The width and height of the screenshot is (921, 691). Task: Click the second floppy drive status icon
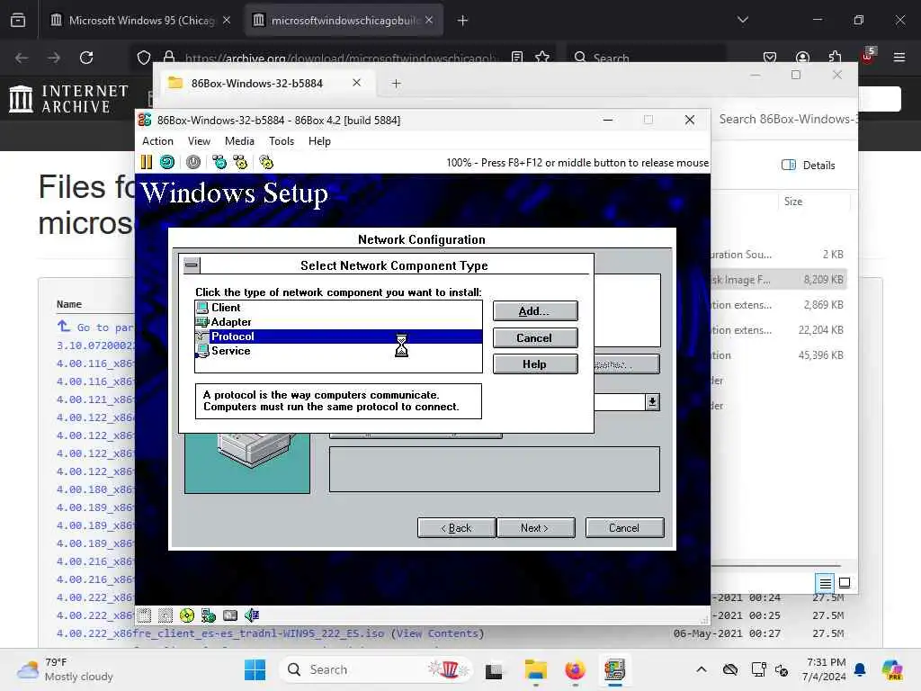165,615
